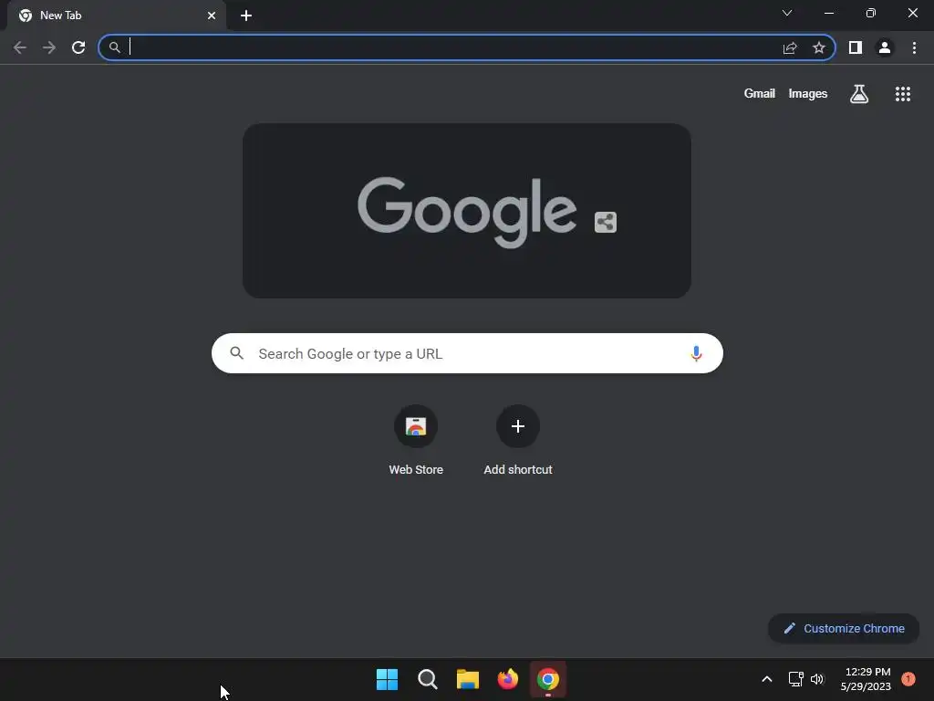Image resolution: width=934 pixels, height=701 pixels.
Task: Open tab search dropdown arrow
Action: pyautogui.click(x=787, y=13)
